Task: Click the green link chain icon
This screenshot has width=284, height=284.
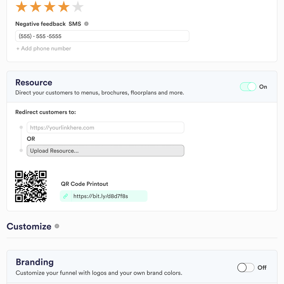Action: 66,196
